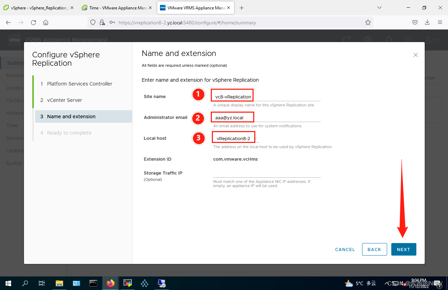The image size is (448, 290).
Task: Close the VMware VRMS Appliance tab
Action: click(x=228, y=8)
